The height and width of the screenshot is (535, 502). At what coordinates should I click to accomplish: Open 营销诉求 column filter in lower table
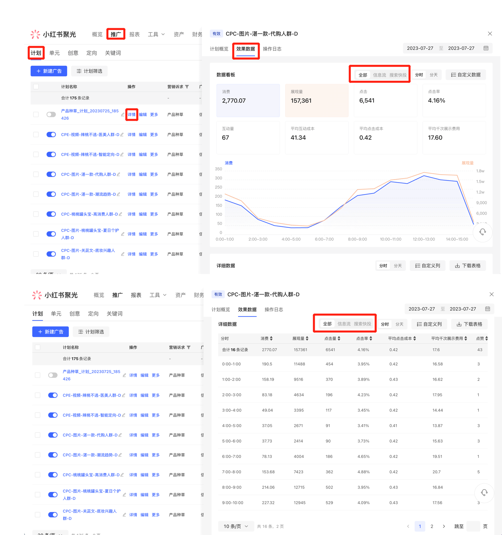point(189,347)
